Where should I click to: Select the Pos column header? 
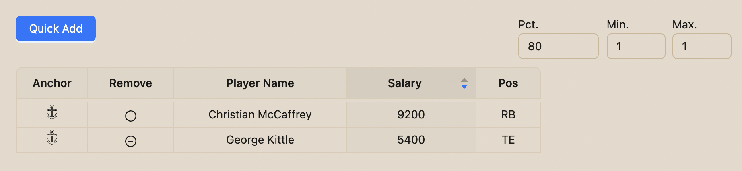[x=508, y=83]
